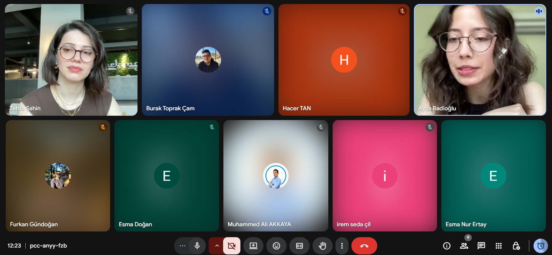Mute the microphone in the call toolbar
552x255 pixels.
197,246
